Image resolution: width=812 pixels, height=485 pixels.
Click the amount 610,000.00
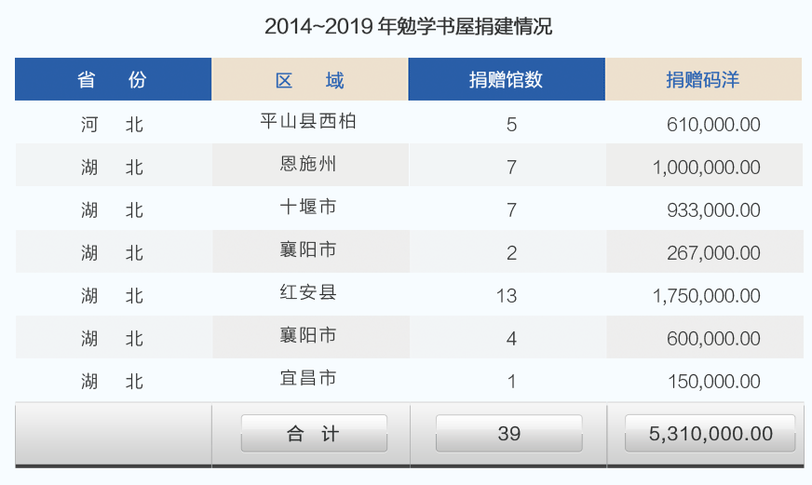click(713, 124)
